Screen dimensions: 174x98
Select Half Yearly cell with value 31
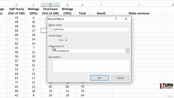[x=16, y=69]
